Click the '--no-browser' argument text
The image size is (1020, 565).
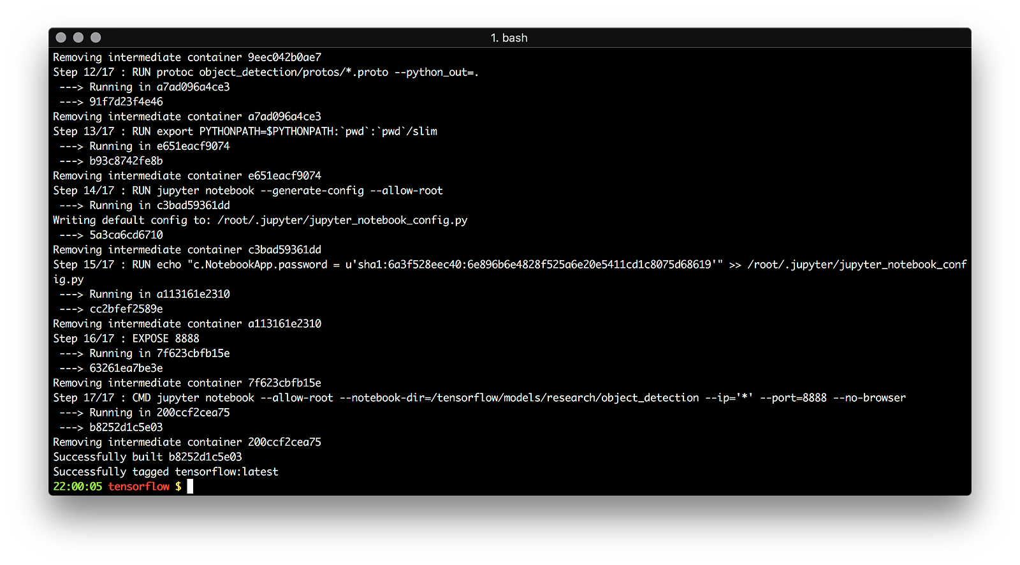tap(870, 398)
